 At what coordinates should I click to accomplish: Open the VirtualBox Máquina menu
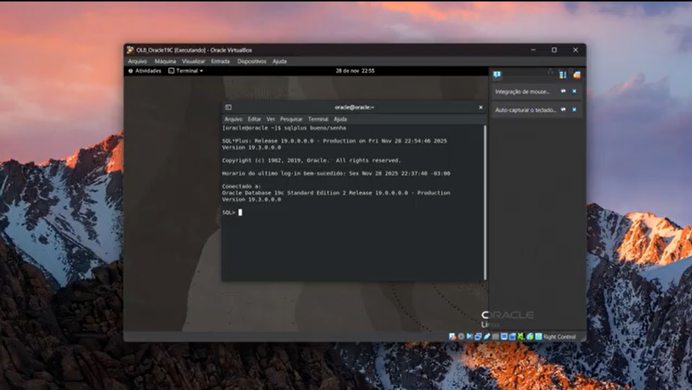click(165, 62)
